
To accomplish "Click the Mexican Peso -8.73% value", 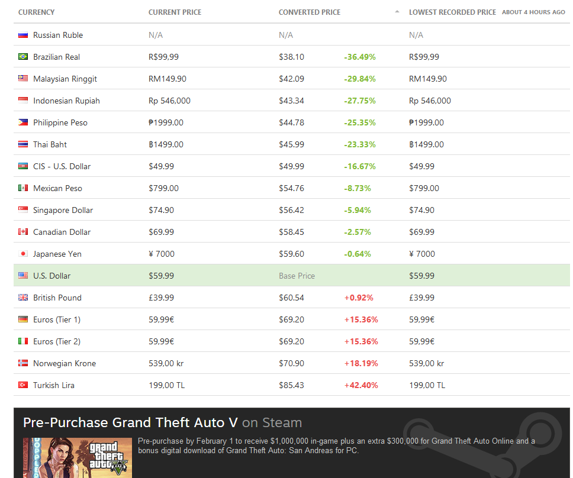I will [358, 189].
